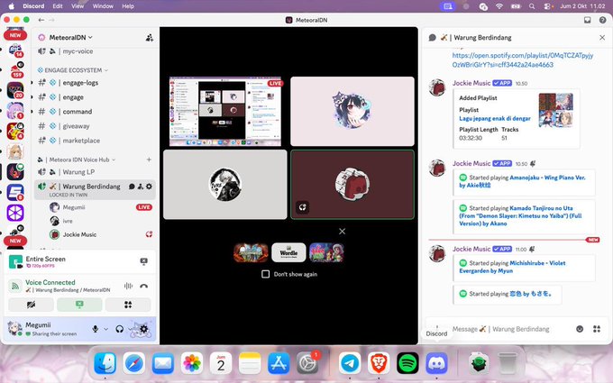Select Jockie Music in voice member list
Image resolution: width=613 pixels, height=383 pixels.
(100, 234)
